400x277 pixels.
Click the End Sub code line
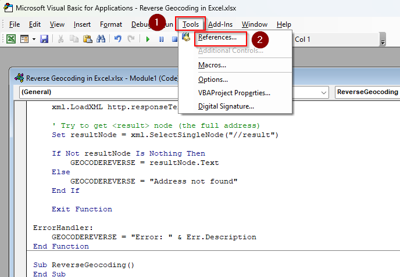coord(49,274)
